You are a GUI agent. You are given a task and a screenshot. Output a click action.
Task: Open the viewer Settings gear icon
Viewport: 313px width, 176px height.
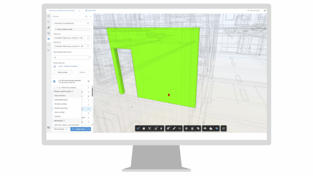pyautogui.click(x=186, y=128)
